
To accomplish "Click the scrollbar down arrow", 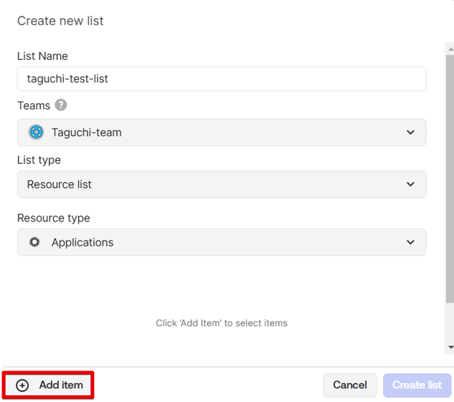I will [450, 347].
